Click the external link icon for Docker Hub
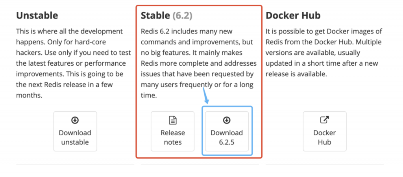Screen dimensions: 403x177 tap(324, 120)
